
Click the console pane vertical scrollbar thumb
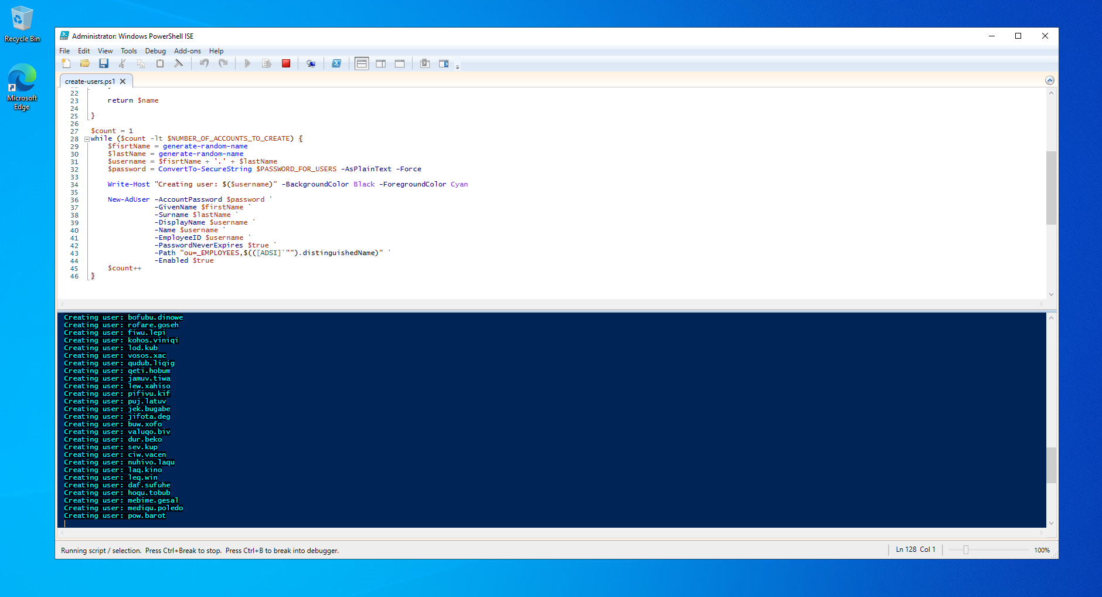1051,465
